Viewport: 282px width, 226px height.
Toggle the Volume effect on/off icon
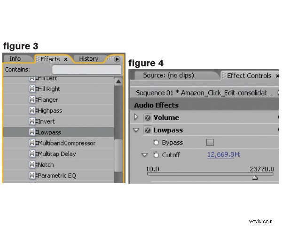(148, 118)
